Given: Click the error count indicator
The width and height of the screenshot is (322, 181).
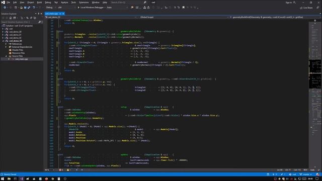Looking at the screenshot, I should (x=61, y=170).
